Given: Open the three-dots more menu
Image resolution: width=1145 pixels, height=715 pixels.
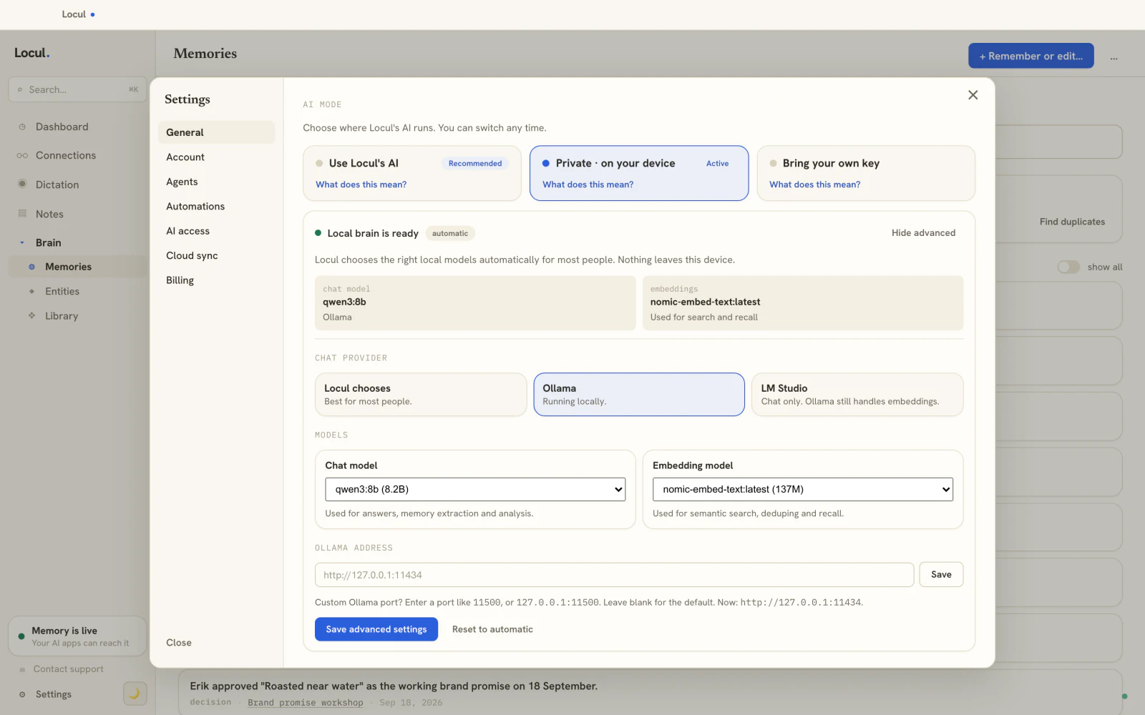Looking at the screenshot, I should [x=1114, y=57].
